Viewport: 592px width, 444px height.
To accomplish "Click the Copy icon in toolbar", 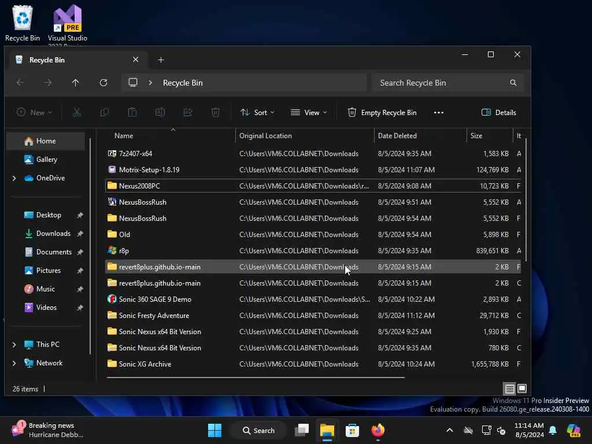I will tap(104, 112).
